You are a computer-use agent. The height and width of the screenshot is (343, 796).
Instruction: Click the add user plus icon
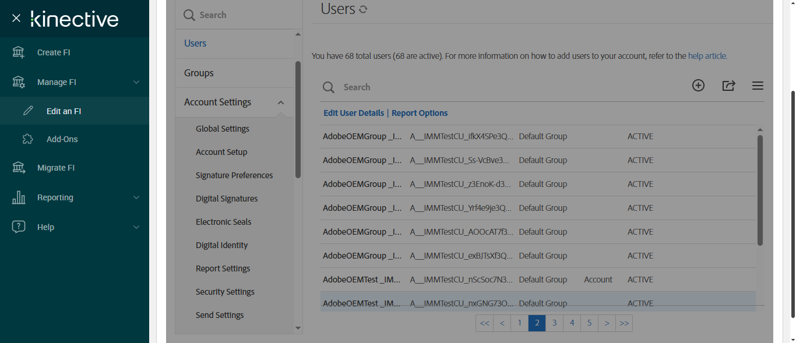(x=698, y=86)
